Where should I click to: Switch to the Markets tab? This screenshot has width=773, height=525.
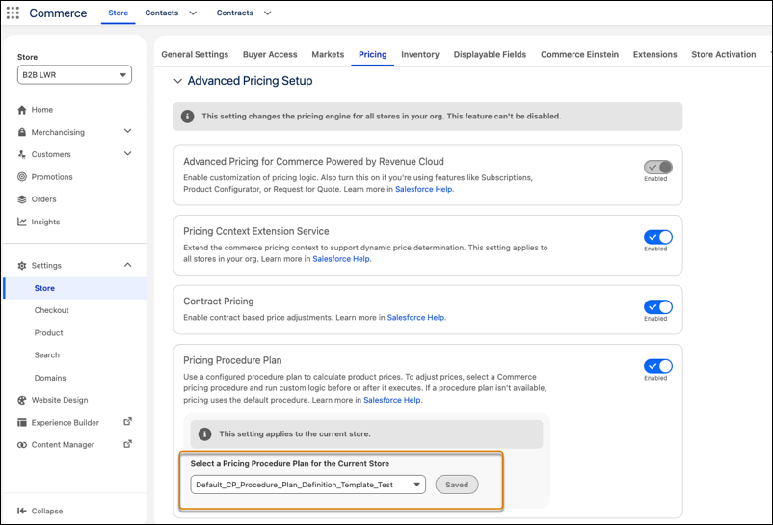[328, 54]
